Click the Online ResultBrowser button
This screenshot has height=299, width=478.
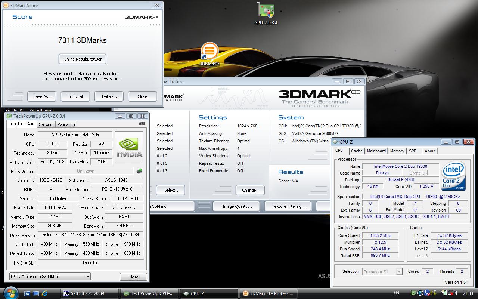[x=83, y=59]
